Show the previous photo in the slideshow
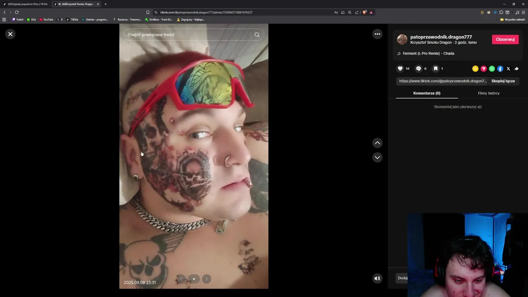The image size is (528, 297). tap(181, 279)
